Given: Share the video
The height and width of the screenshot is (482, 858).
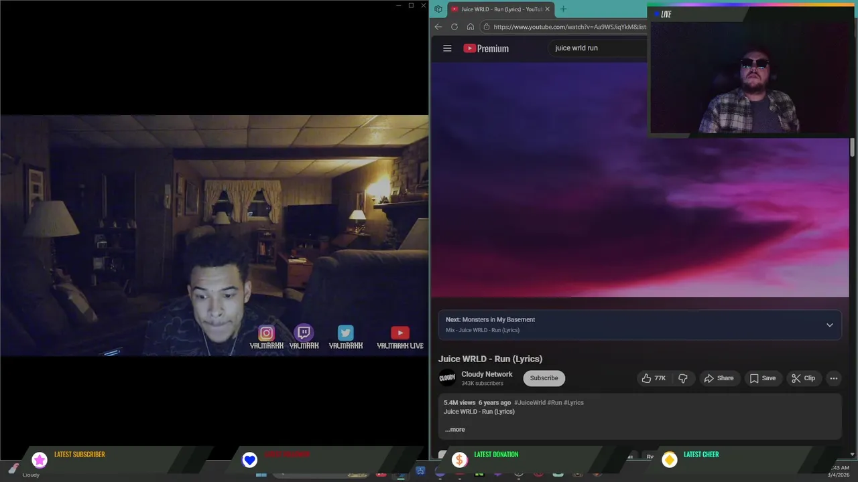Looking at the screenshot, I should click(x=719, y=378).
